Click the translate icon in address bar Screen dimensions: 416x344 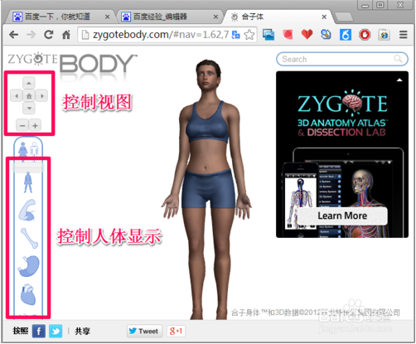click(235, 35)
